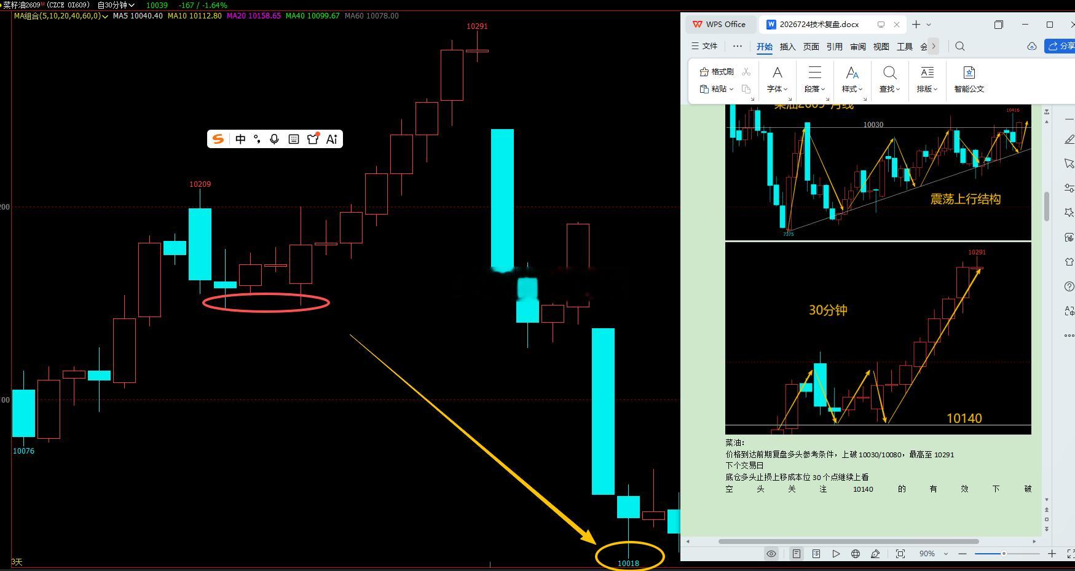Click the pen tool in WPS right sidebar

[1069, 140]
